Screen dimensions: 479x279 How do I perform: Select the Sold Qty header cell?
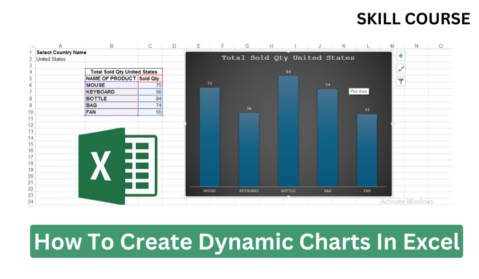click(150, 78)
